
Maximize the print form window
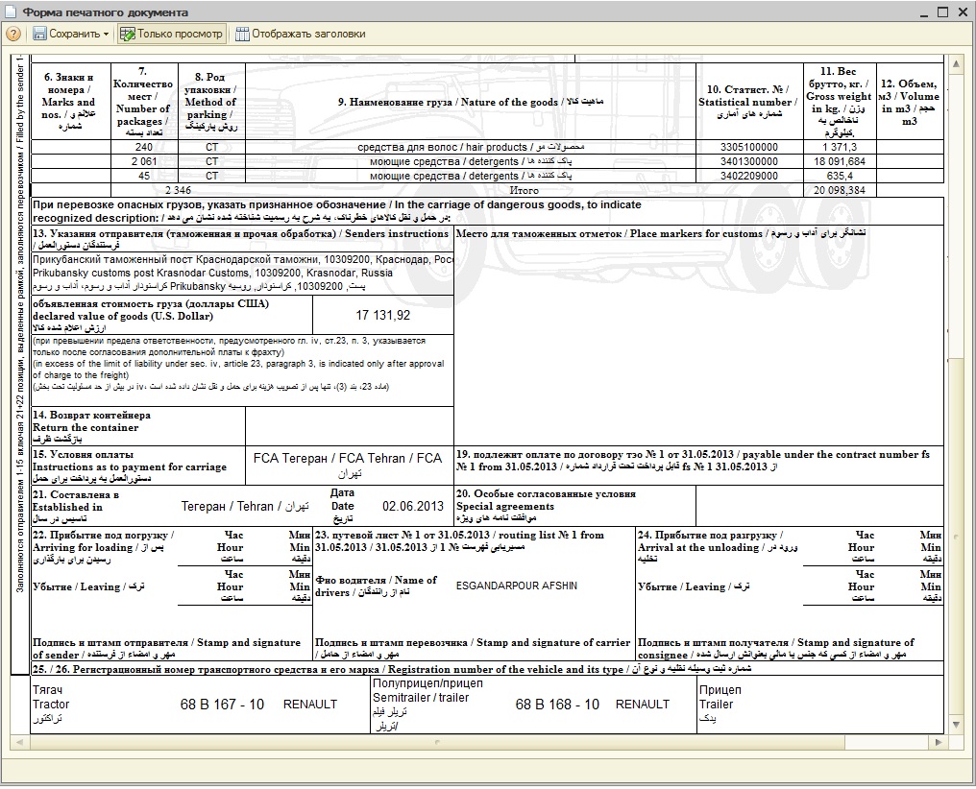[943, 12]
